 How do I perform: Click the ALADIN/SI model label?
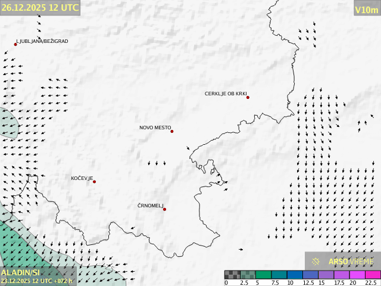[21, 272]
